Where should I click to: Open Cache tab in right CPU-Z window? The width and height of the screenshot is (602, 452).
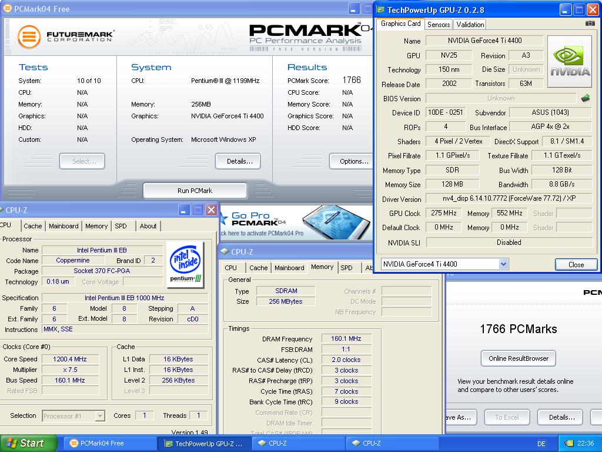[259, 268]
